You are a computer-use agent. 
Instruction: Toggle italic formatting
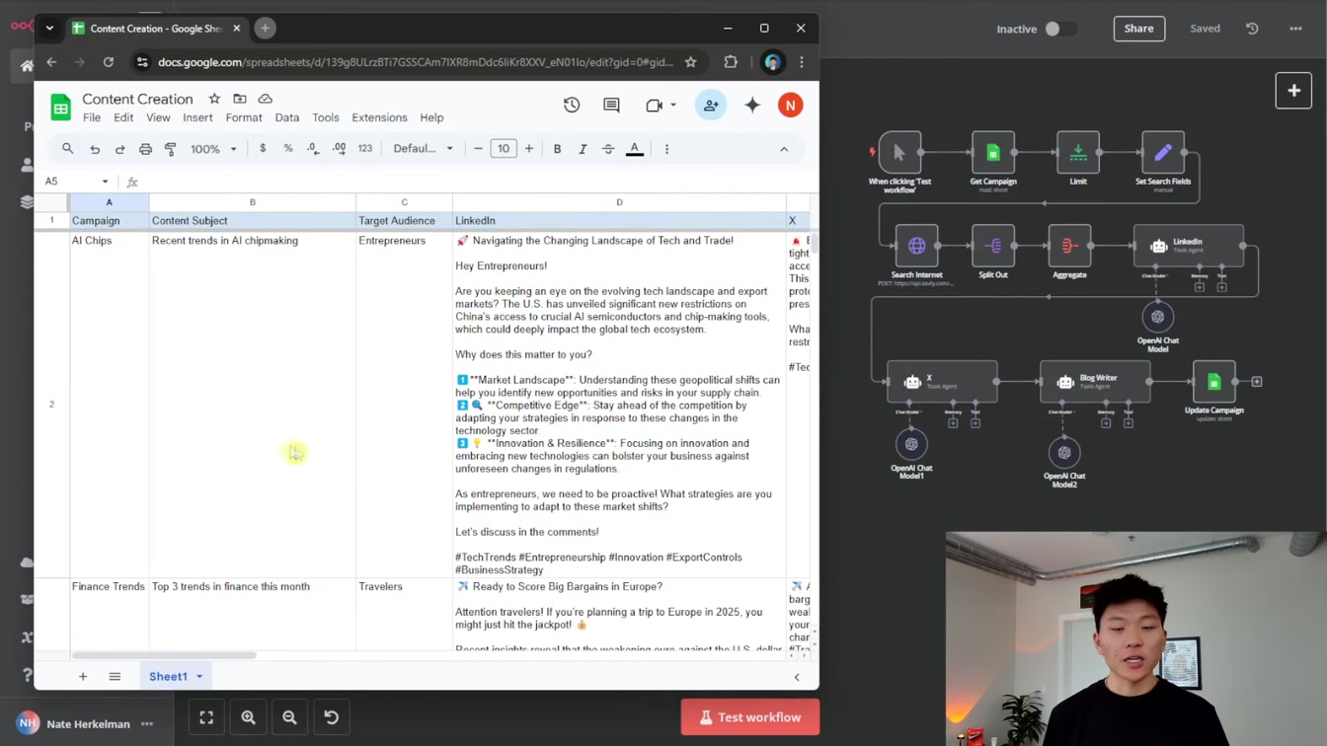pyautogui.click(x=583, y=149)
